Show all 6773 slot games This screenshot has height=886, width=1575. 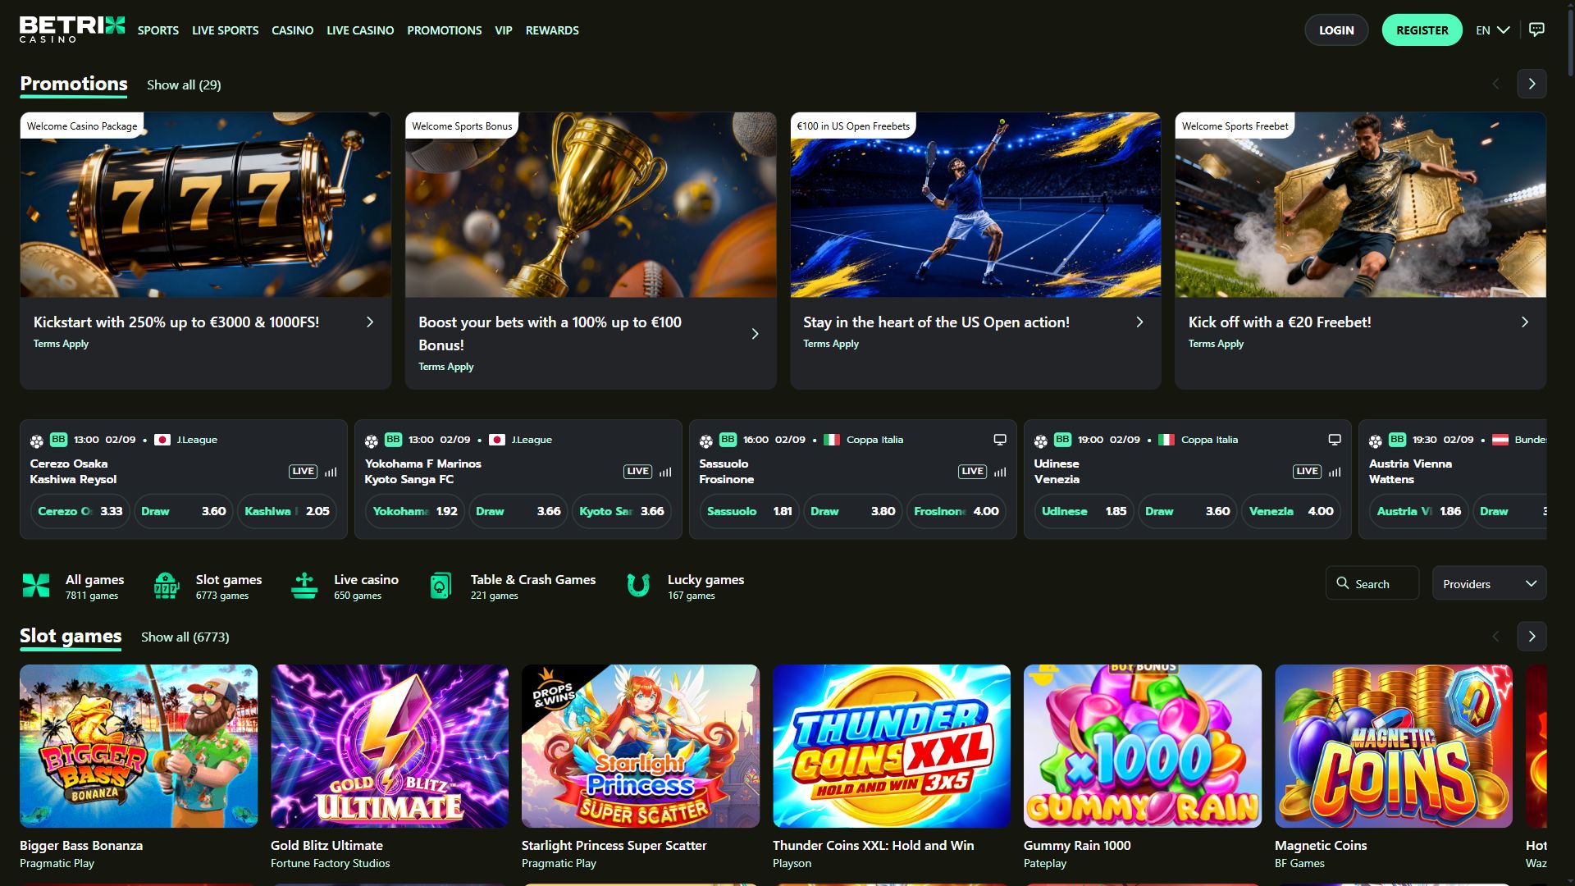(x=185, y=637)
